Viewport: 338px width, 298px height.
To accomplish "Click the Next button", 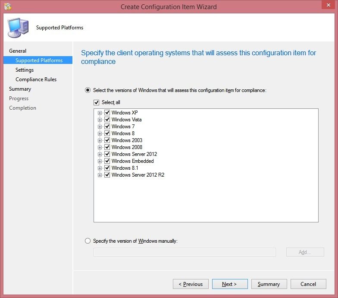I will [230, 284].
